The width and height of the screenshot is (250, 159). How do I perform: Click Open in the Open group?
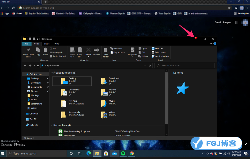click(x=143, y=48)
